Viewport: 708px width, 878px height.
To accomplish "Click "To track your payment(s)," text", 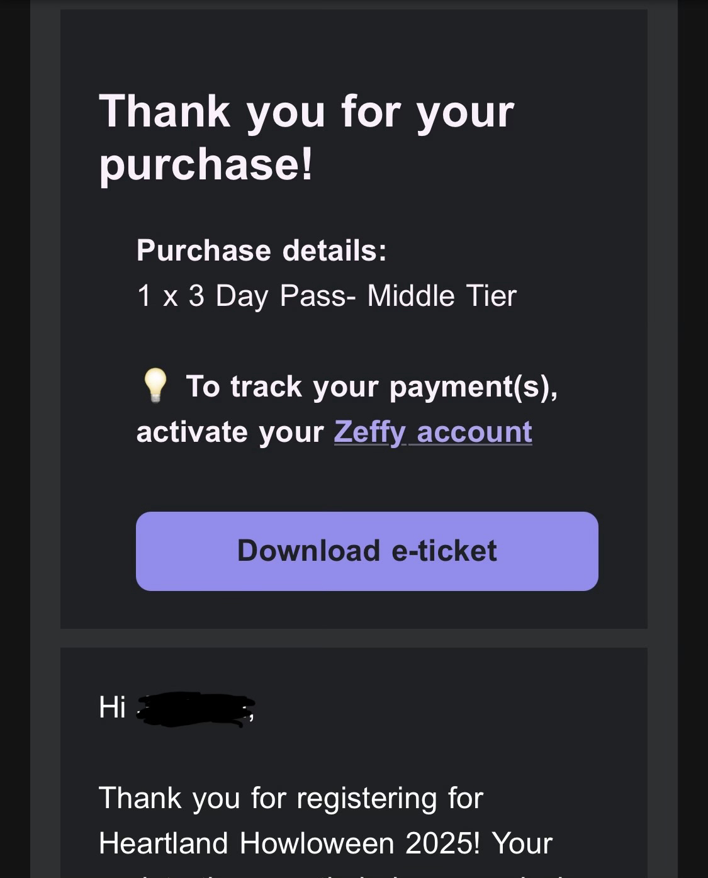I will click(371, 386).
